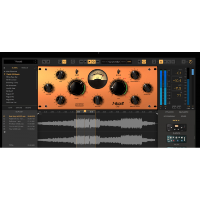Add a clip with the plus icon
Viewport: 200px width, 200px height.
tap(4, 132)
